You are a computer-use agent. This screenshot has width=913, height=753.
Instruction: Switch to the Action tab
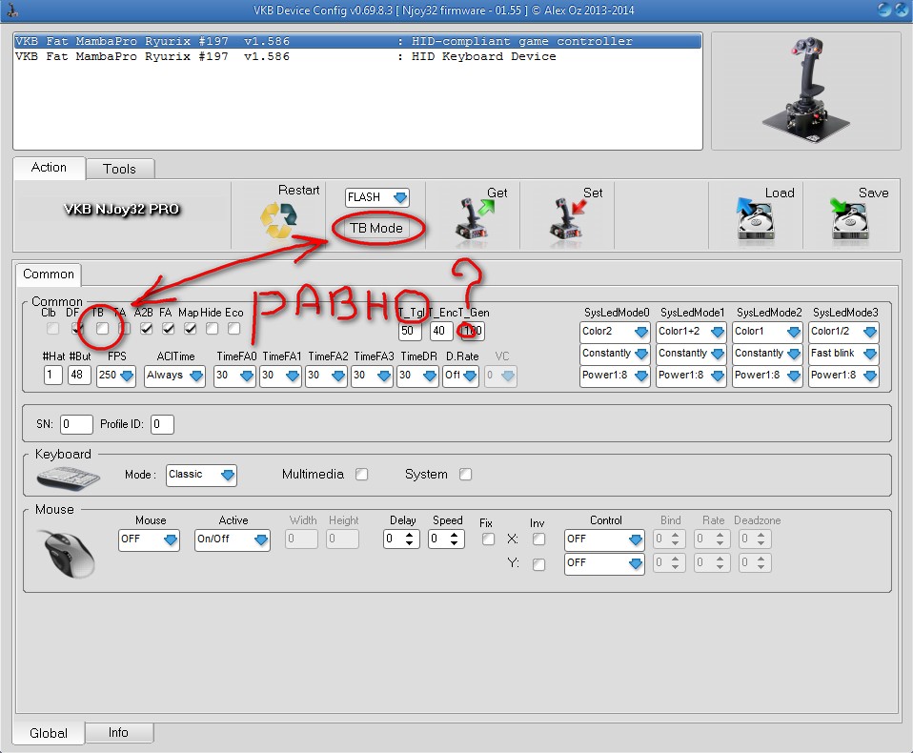(49, 168)
